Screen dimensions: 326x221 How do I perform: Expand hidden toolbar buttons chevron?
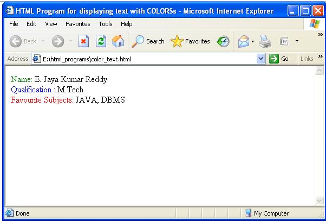(x=321, y=34)
